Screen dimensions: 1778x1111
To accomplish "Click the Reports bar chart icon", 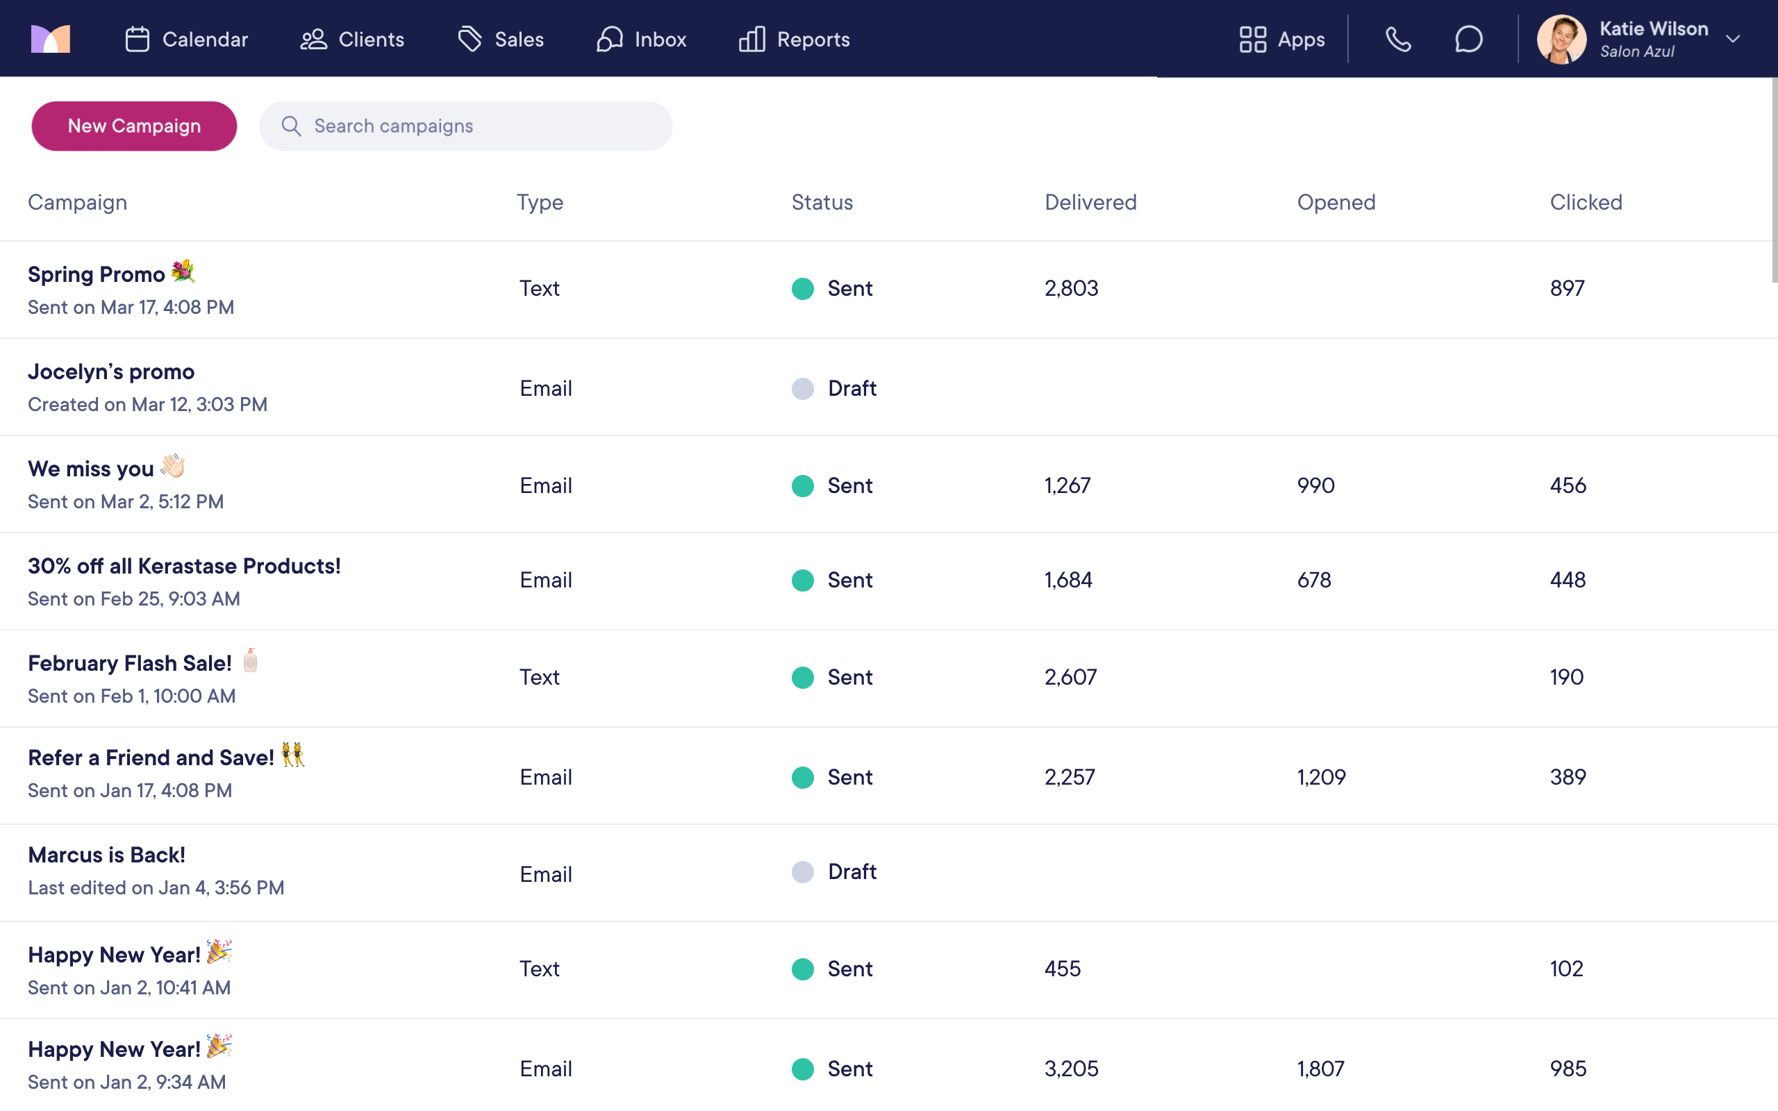I will (751, 39).
